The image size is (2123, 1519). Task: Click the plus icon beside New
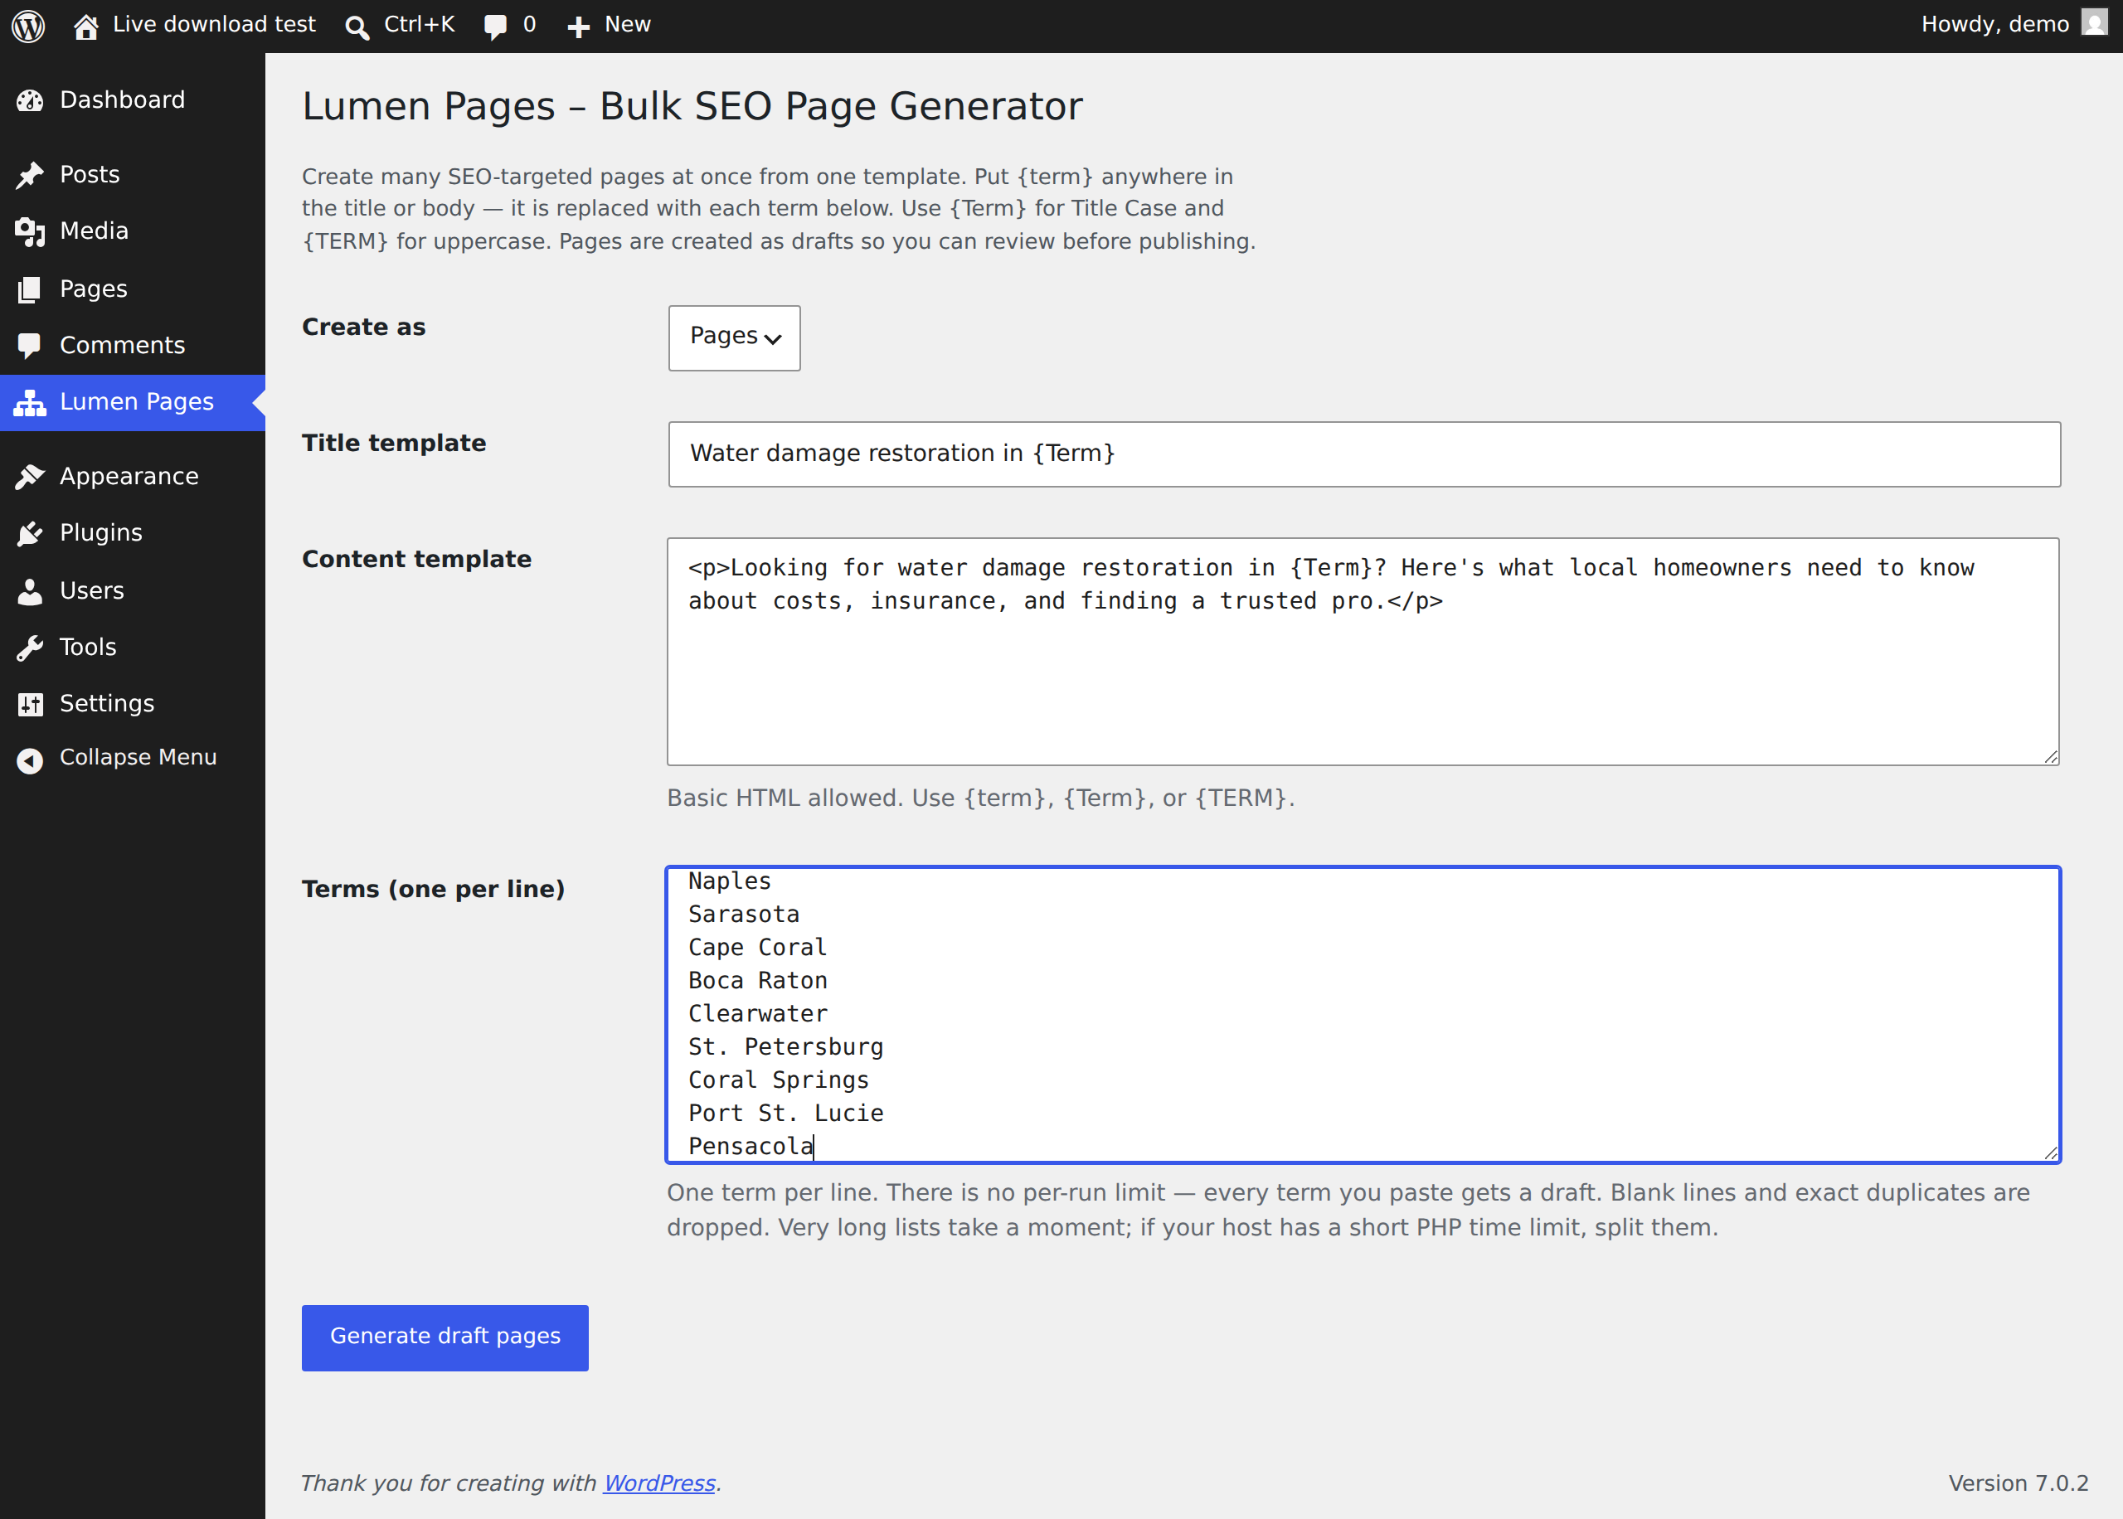tap(579, 27)
